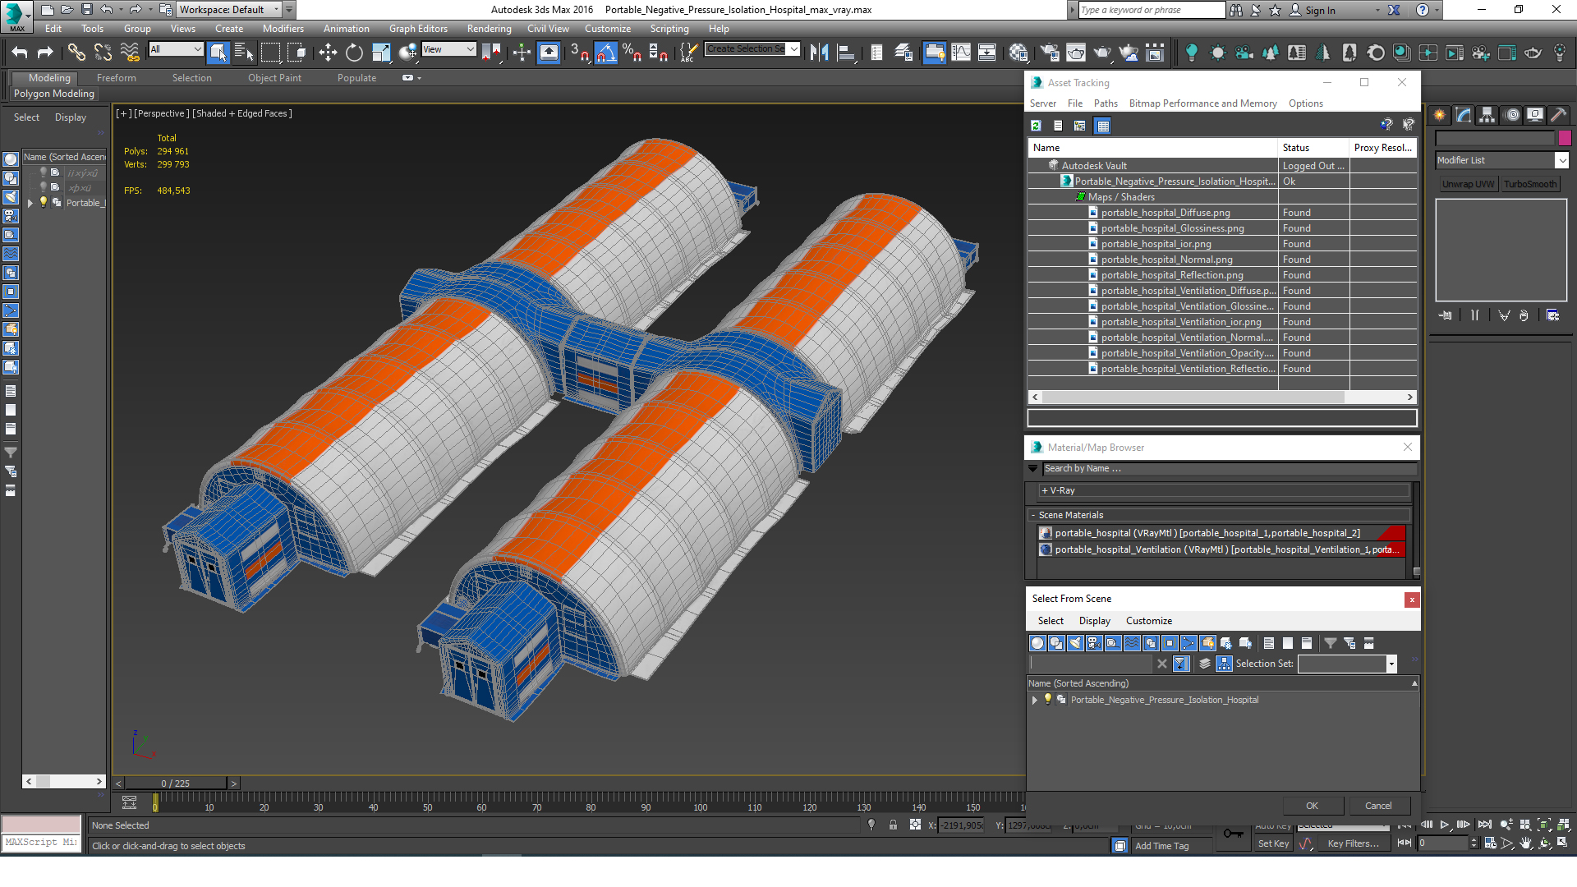Click the Select and Link chain icon
Image resolution: width=1577 pixels, height=887 pixels.
click(76, 53)
